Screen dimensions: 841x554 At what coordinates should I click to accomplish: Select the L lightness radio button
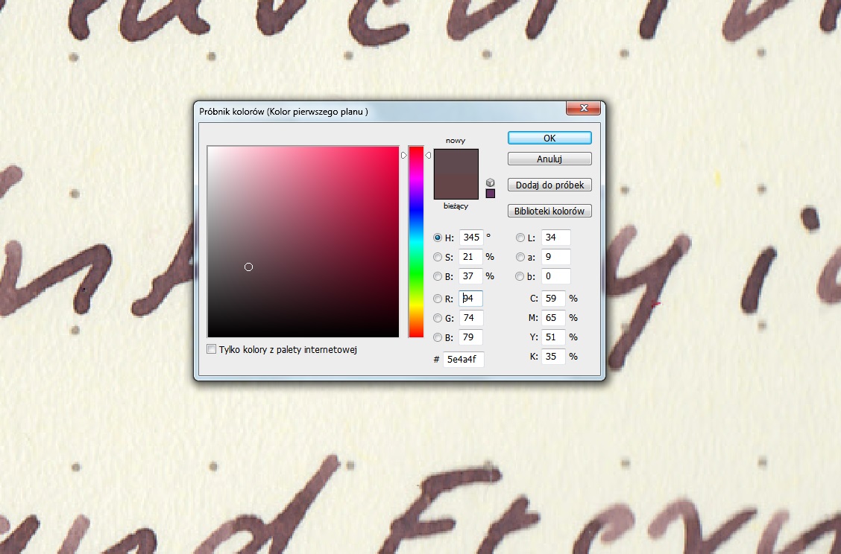click(x=520, y=238)
